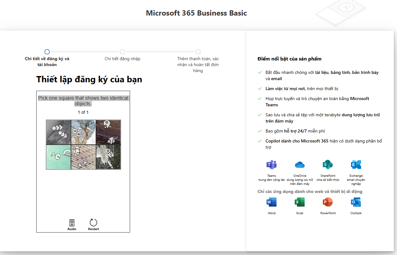Image resolution: width=397 pixels, height=255 pixels.
Task: Click the puzzle tile with the dark brown background
Action: tap(108, 132)
